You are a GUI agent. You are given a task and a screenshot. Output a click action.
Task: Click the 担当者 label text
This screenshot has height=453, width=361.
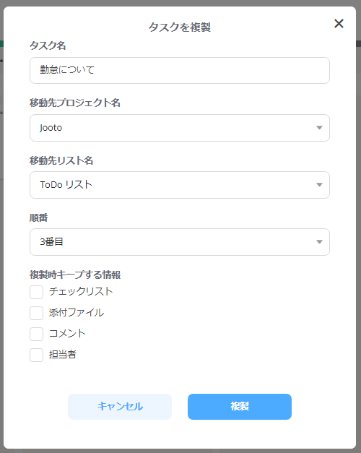click(x=62, y=355)
